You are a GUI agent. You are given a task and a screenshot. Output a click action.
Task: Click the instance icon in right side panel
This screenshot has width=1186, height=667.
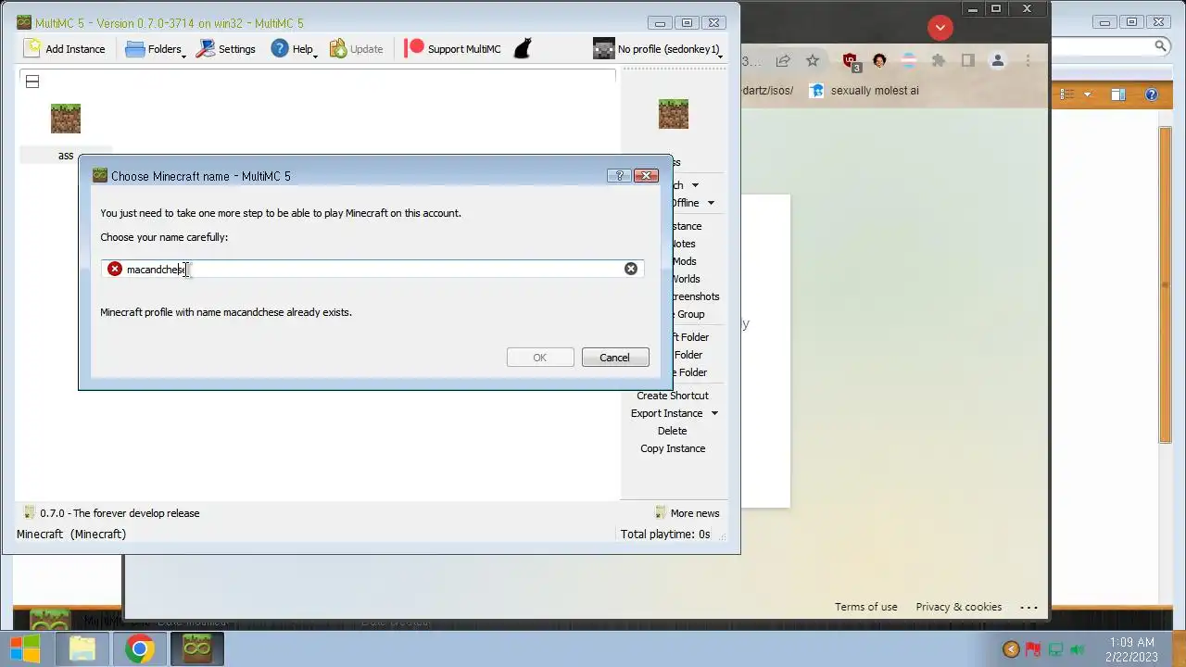click(674, 114)
